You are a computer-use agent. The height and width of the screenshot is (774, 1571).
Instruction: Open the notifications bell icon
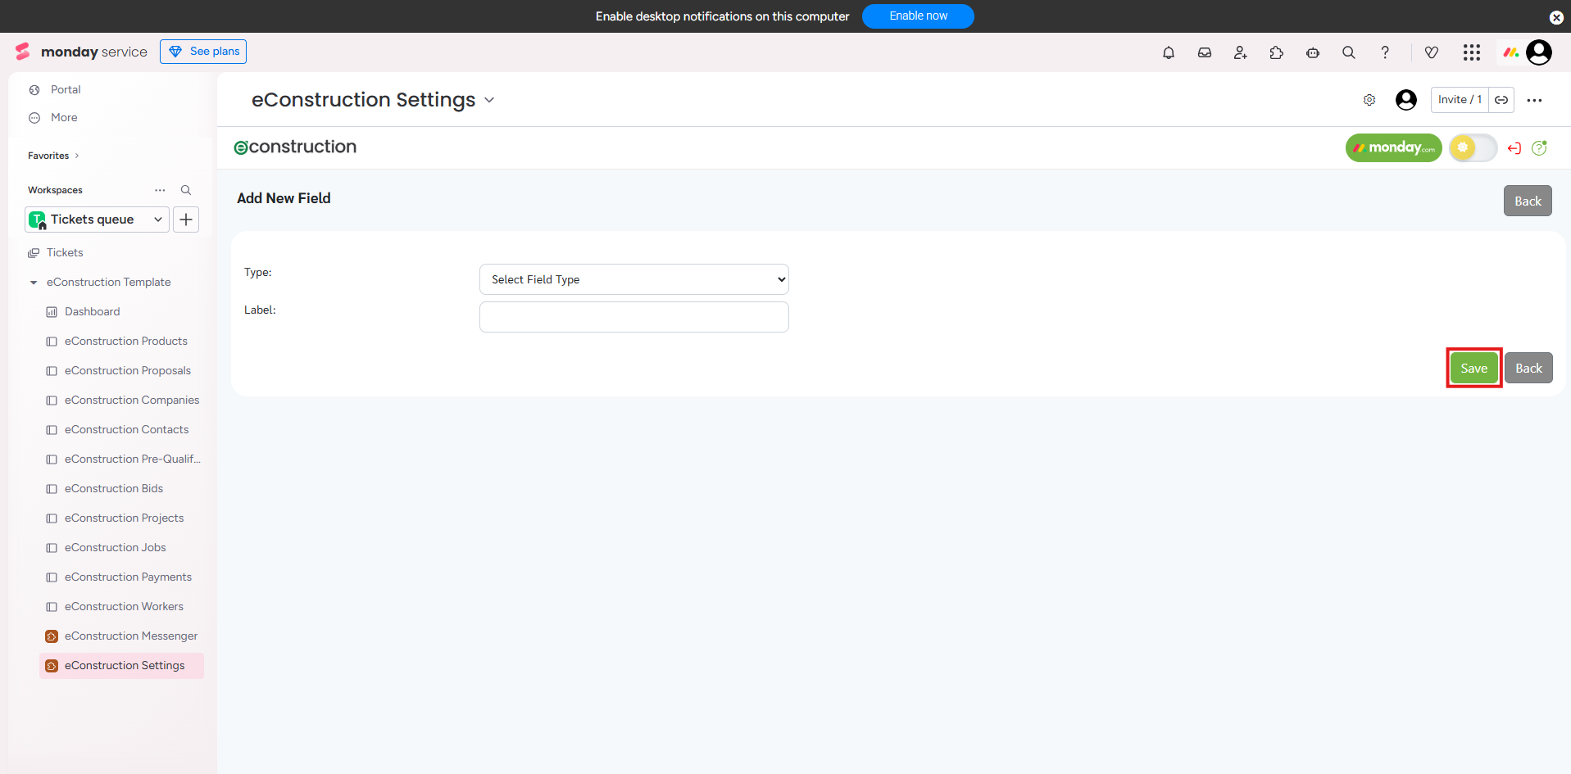click(1168, 52)
